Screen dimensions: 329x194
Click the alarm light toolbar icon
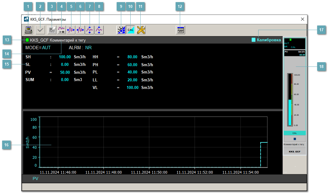(x=121, y=30)
